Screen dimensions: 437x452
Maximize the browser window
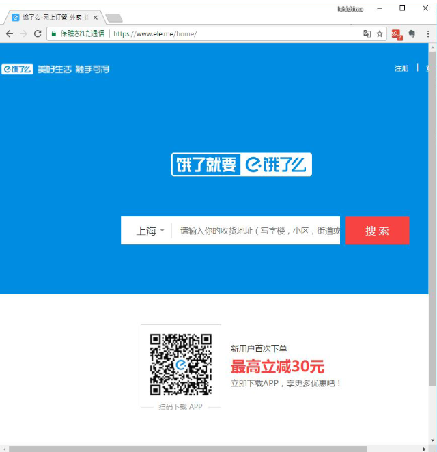pyautogui.click(x=402, y=8)
